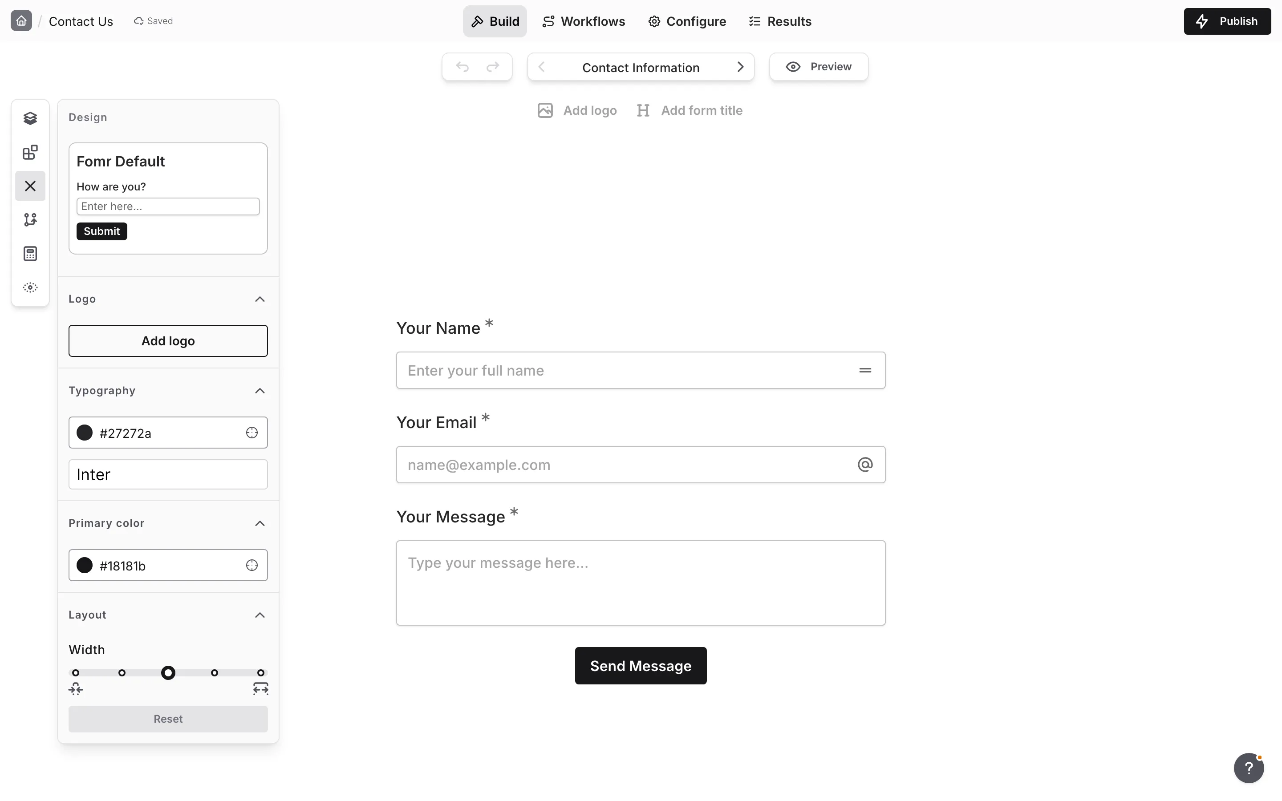Click the short text icon in Name field
Screen dimensions: 1282x801
point(865,370)
